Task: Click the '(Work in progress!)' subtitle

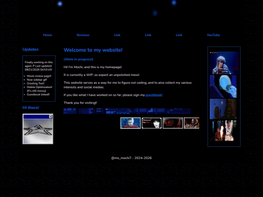Action: point(78,59)
